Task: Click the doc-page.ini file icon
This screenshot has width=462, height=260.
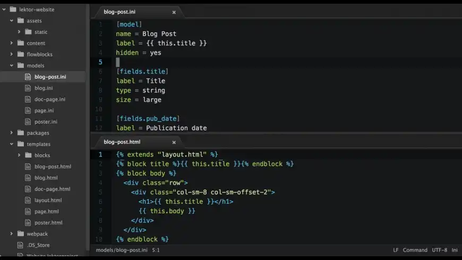Action: point(28,99)
